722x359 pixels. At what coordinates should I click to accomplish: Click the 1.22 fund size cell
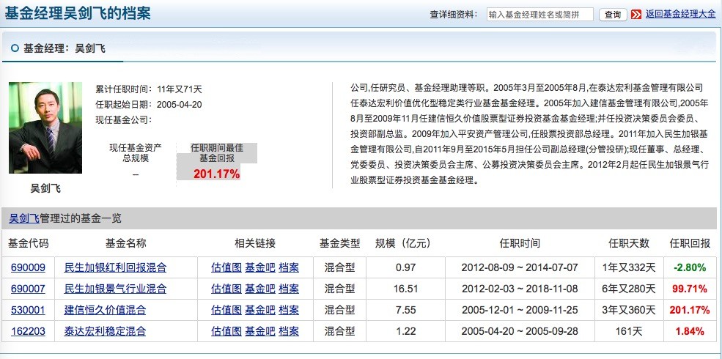[405, 331]
